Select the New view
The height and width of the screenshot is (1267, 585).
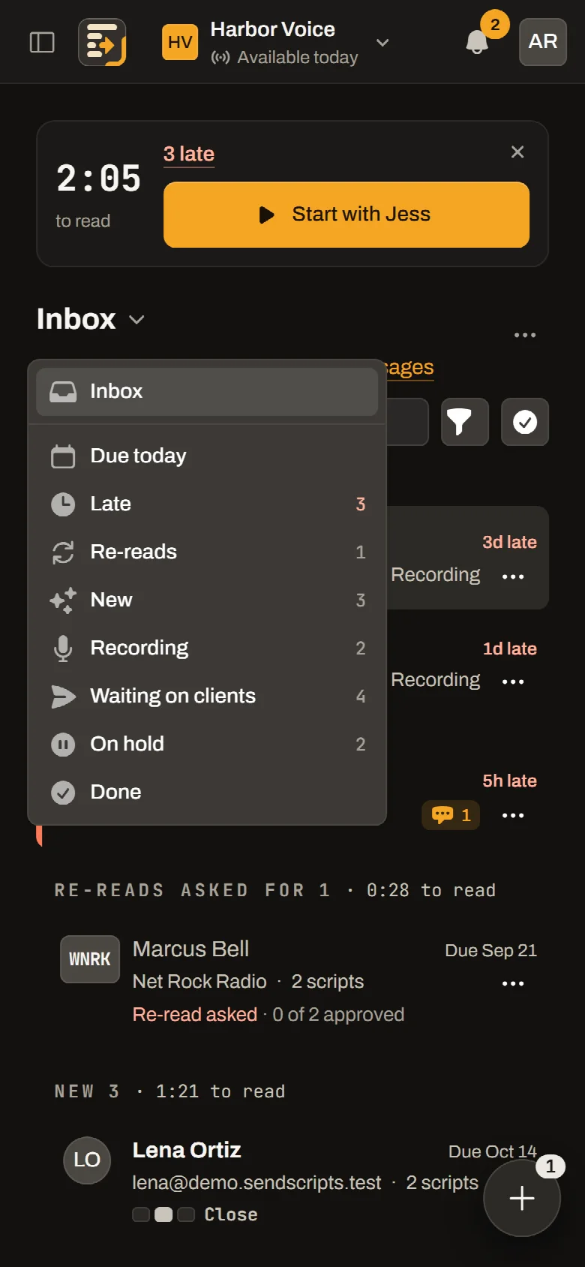coord(207,600)
